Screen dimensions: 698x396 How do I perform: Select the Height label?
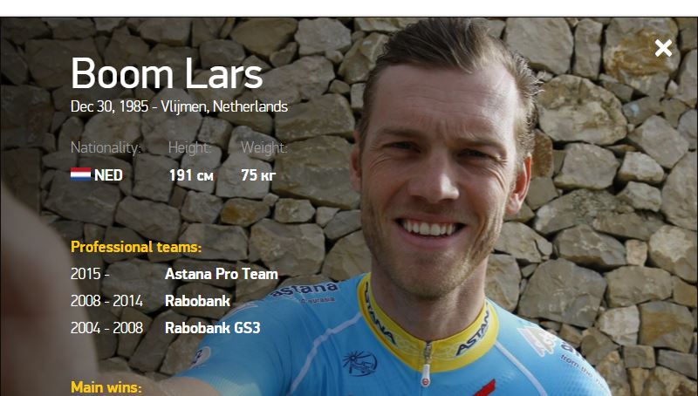(189, 147)
